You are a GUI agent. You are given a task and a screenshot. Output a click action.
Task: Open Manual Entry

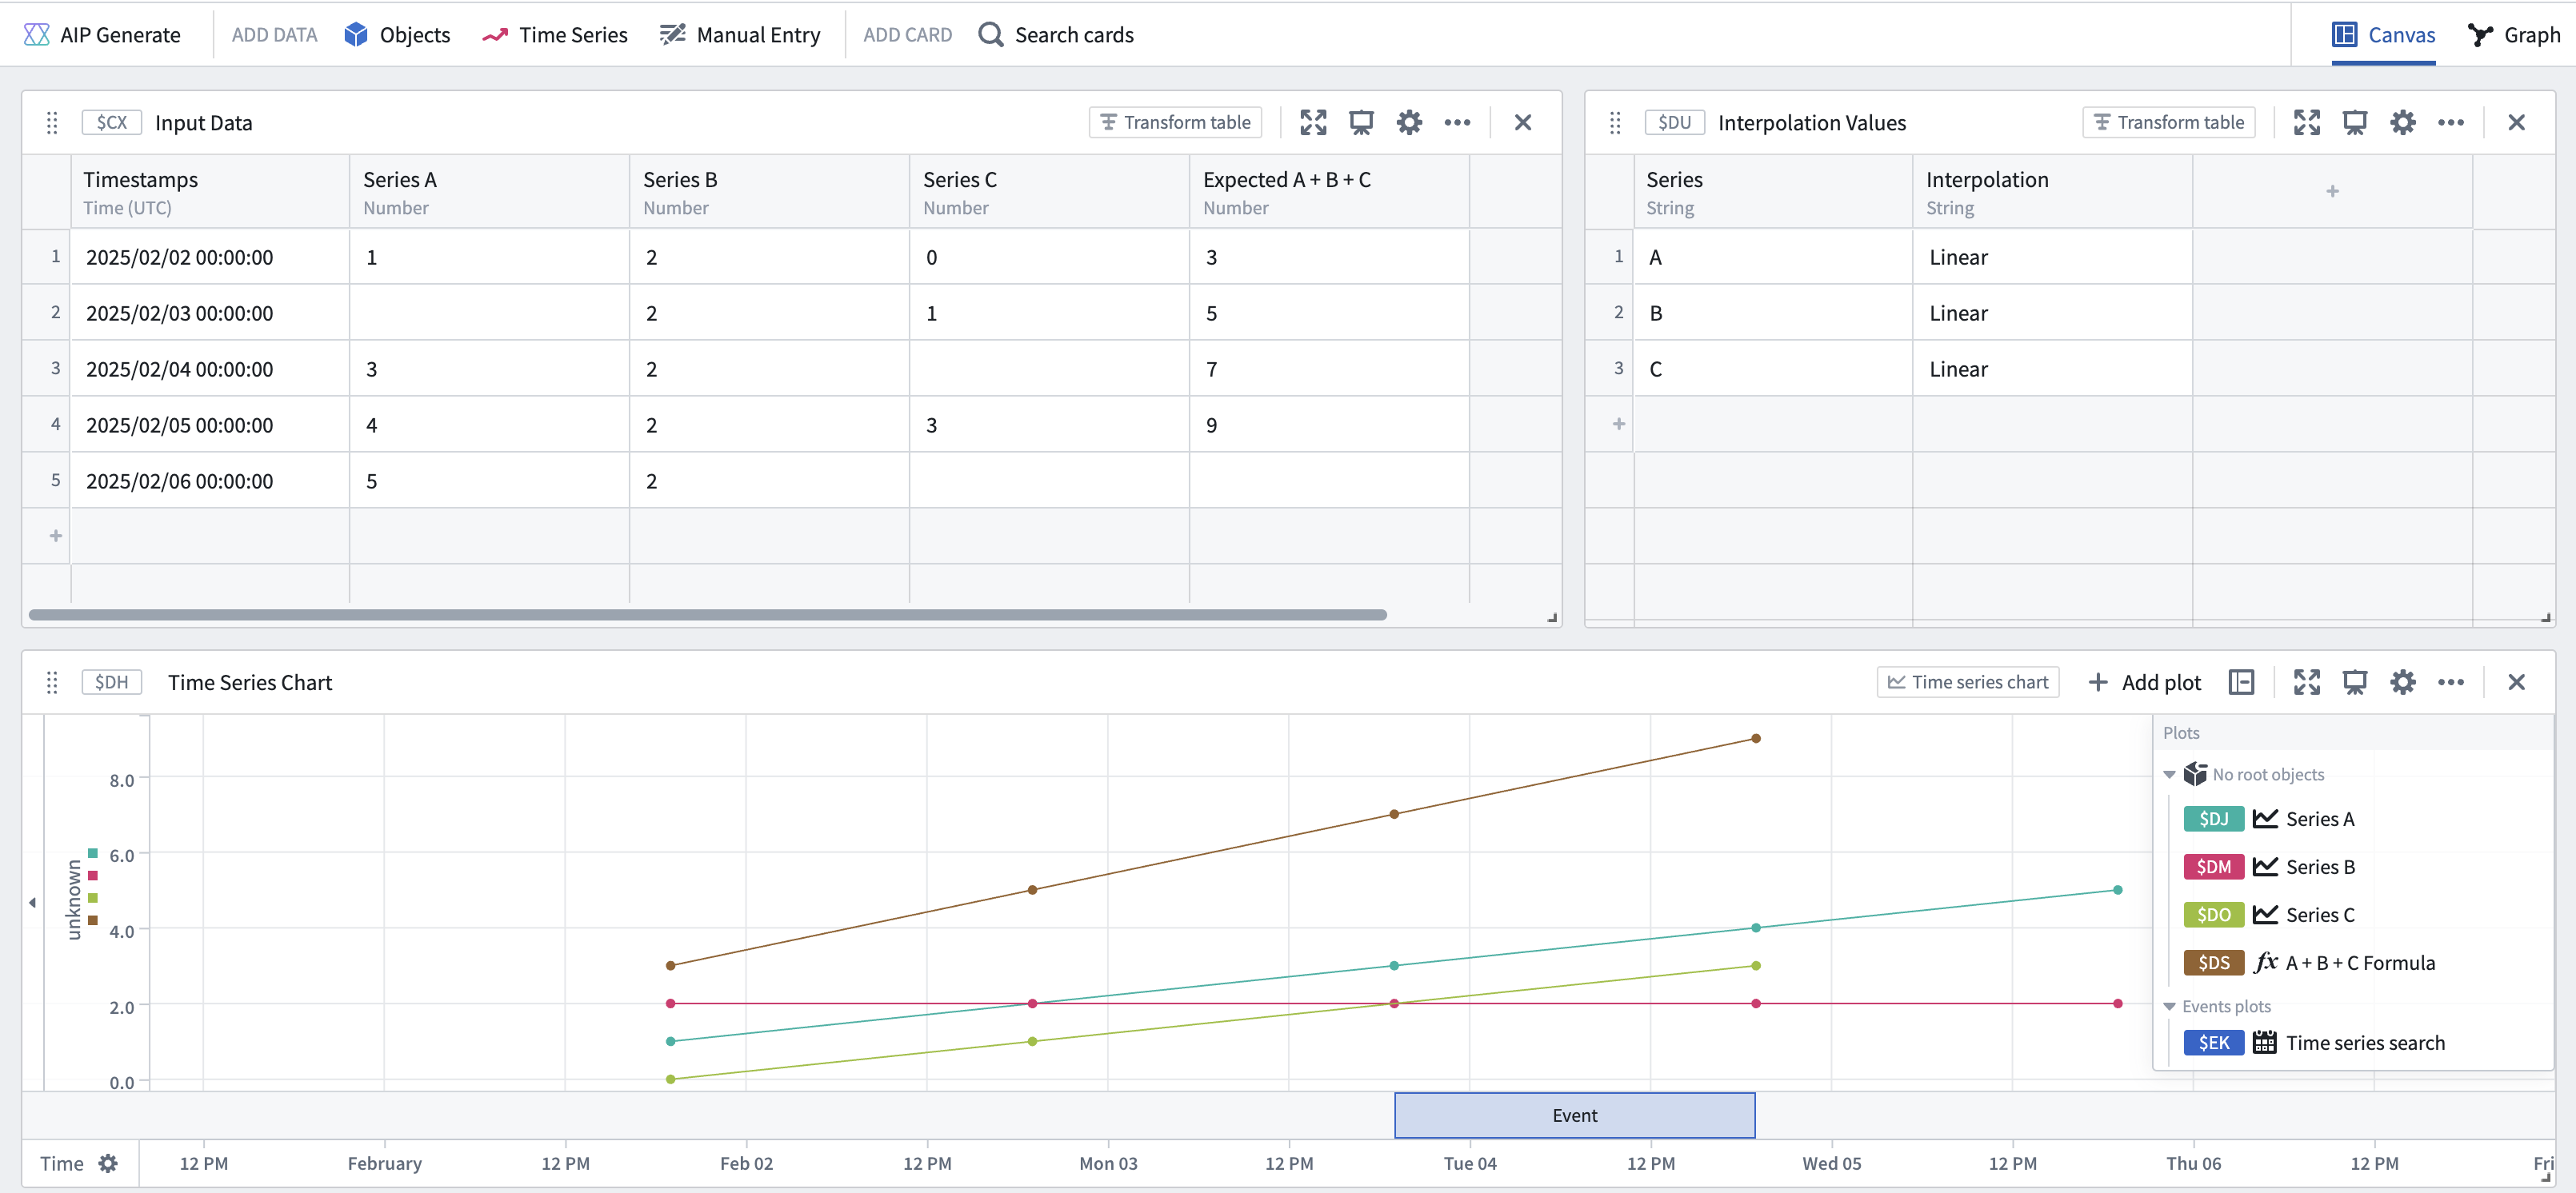click(x=740, y=35)
